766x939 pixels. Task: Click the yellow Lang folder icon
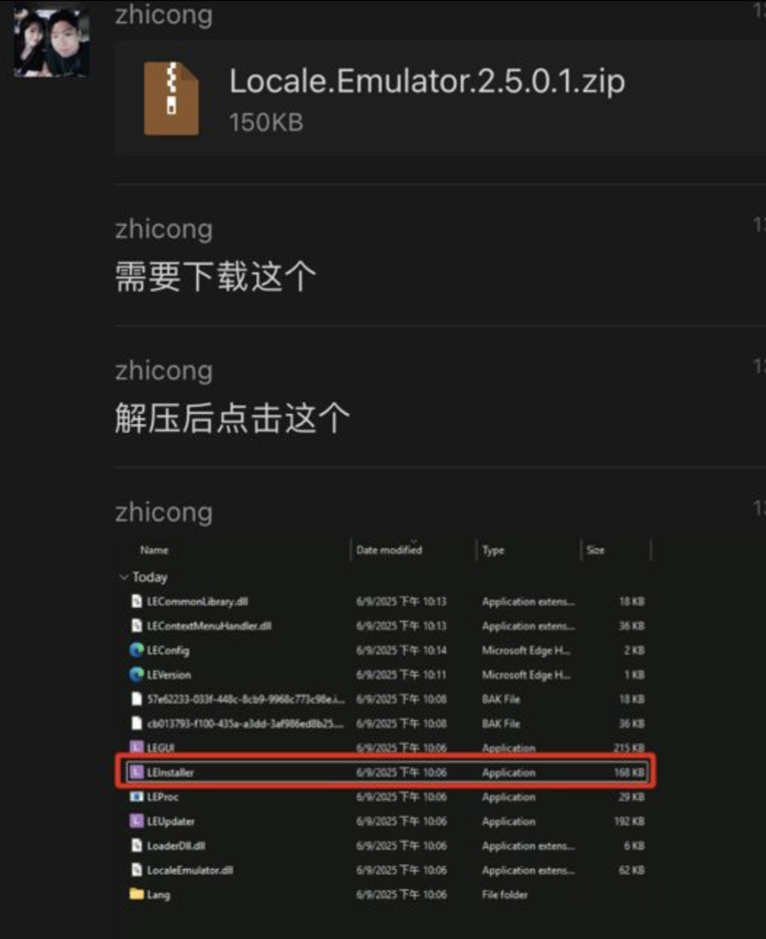(x=136, y=894)
